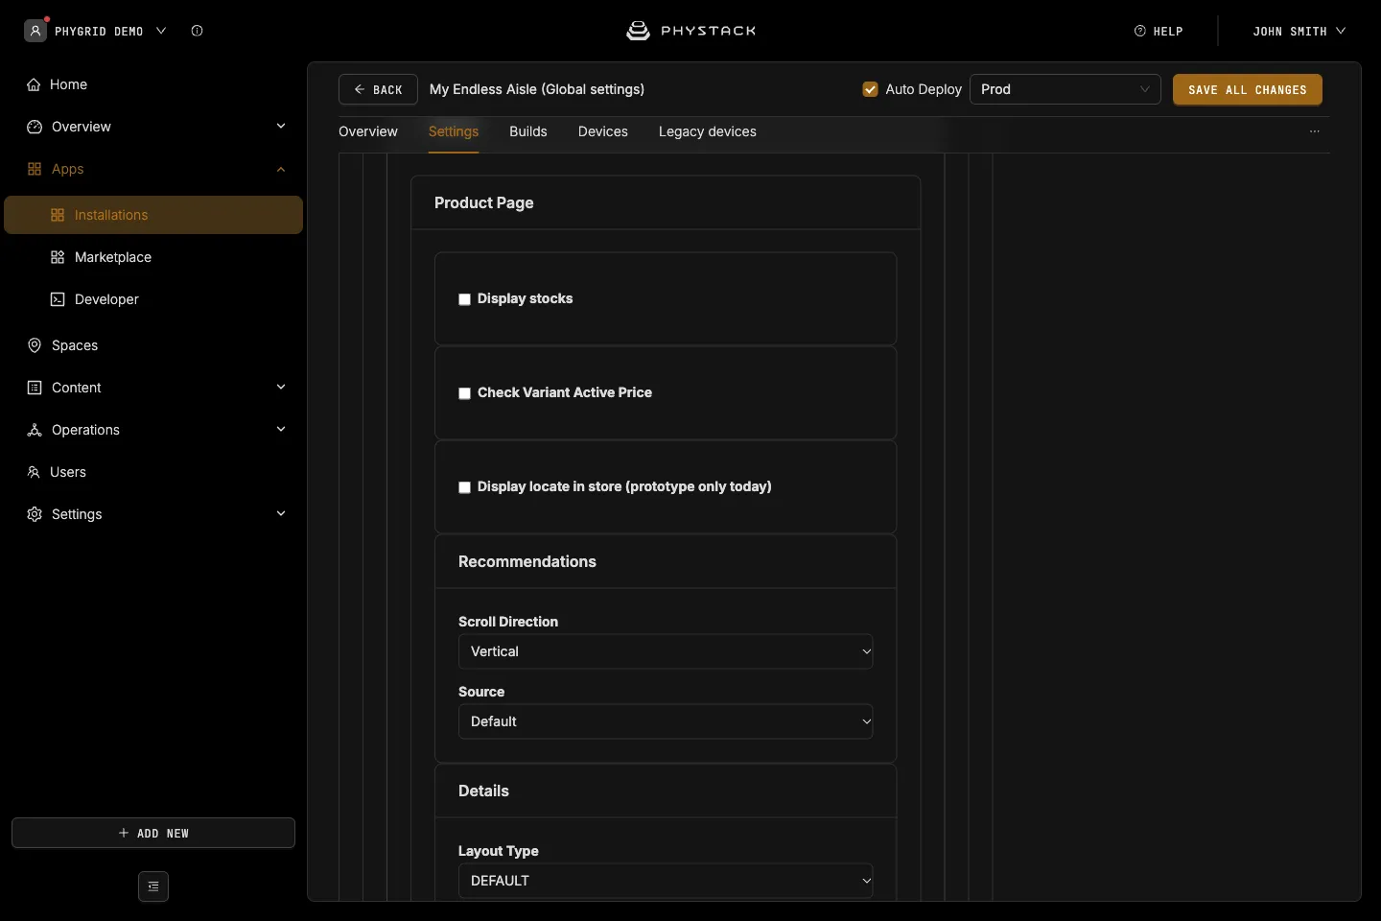Image resolution: width=1381 pixels, height=921 pixels.
Task: Switch to the Devices tab
Action: (x=603, y=131)
